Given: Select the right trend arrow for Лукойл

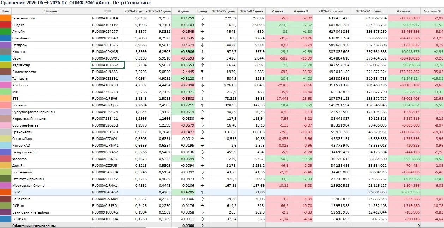Looking at the screenshot, I should (202, 31).
